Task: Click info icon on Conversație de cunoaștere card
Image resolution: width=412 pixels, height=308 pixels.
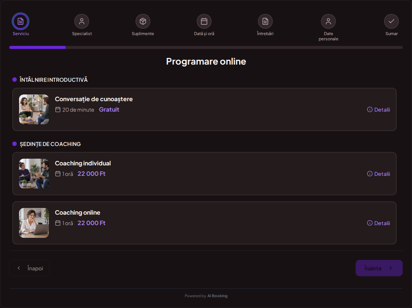Action: coord(370,110)
